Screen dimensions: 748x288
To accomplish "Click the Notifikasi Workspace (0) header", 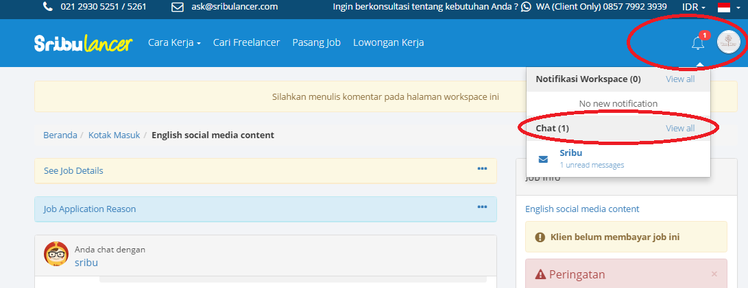I will pos(588,79).
